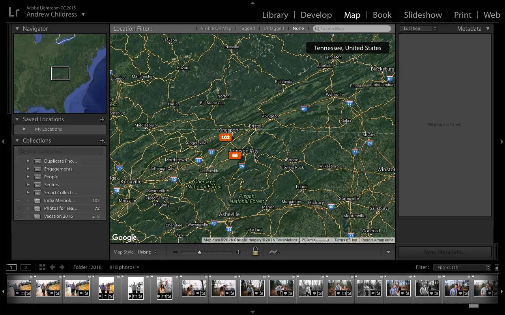
Task: Click the Filter Collections search field
Action: (x=60, y=152)
